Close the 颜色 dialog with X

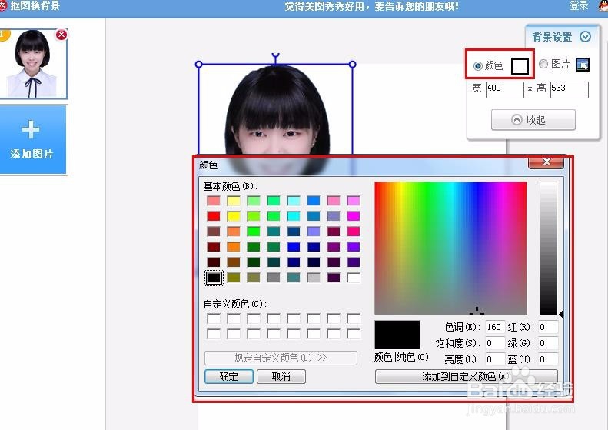[547, 162]
